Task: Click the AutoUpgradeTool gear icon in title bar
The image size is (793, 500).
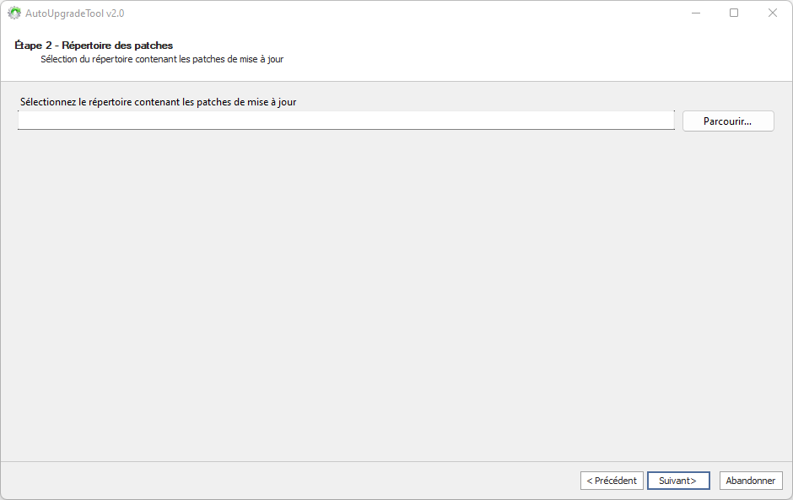Action: pos(14,13)
